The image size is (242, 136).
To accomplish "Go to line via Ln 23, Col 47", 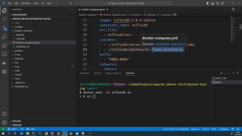I will coord(175,129).
